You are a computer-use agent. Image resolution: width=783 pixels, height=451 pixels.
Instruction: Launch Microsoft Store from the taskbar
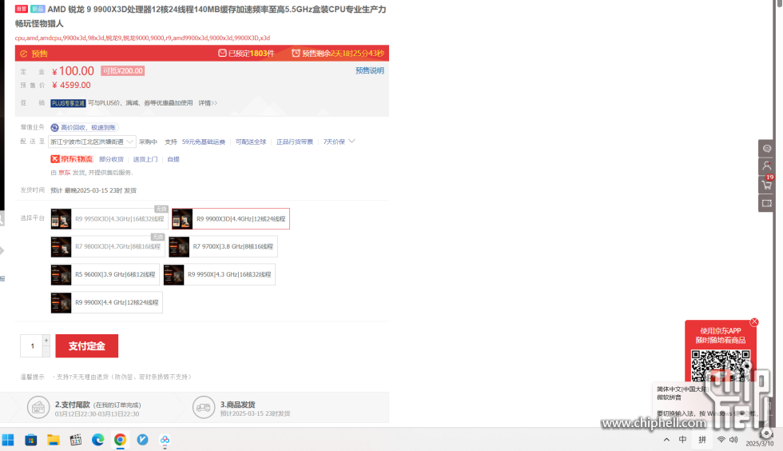31,440
